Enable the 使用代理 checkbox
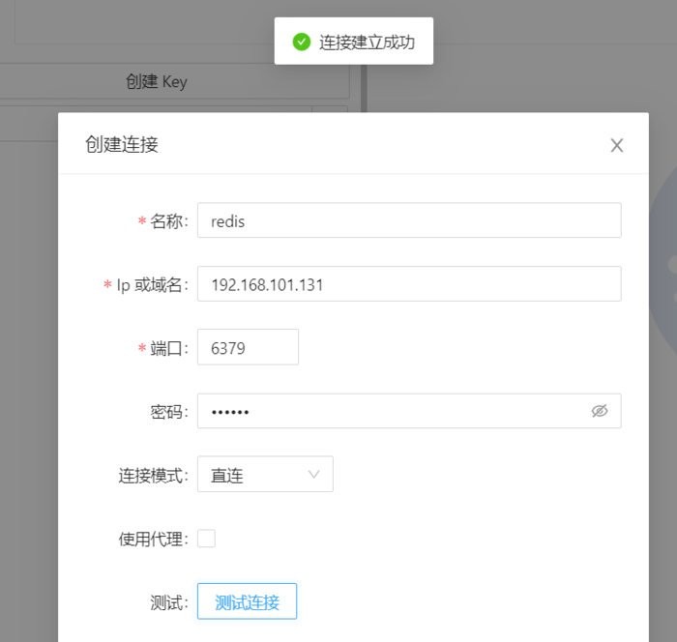 pyautogui.click(x=206, y=539)
